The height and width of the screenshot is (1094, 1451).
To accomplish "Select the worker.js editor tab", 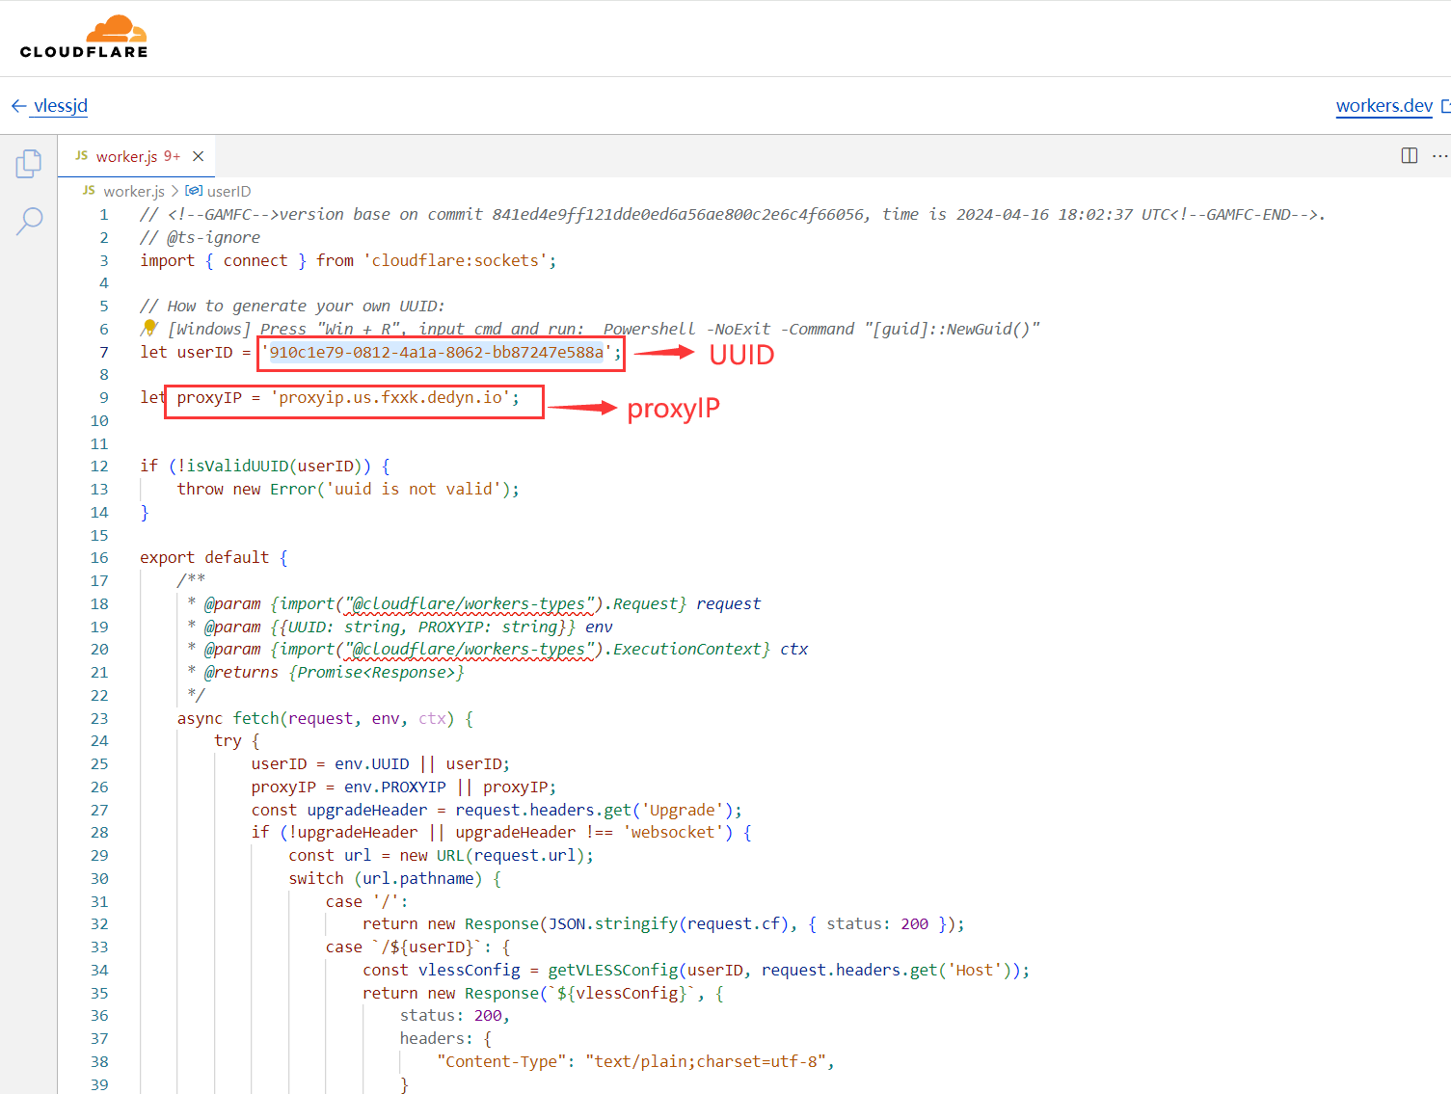I will pos(125,156).
